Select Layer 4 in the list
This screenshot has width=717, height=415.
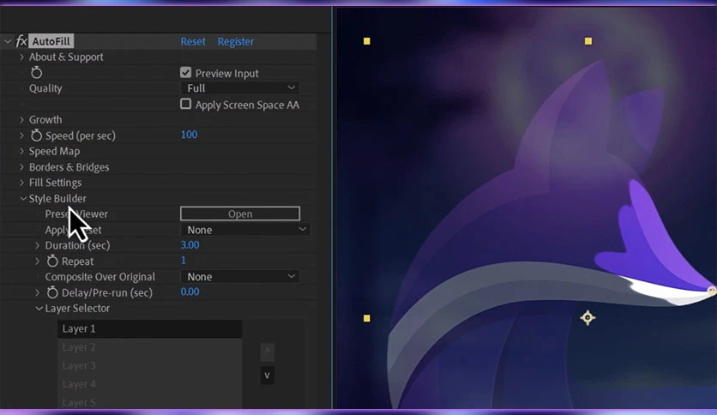tap(149, 384)
